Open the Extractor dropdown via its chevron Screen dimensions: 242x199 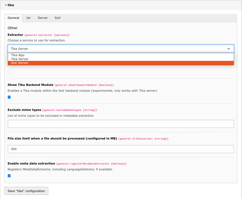(229, 49)
